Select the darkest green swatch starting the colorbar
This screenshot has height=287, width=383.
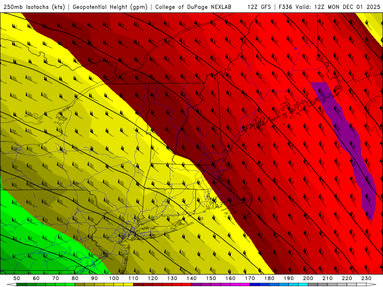[x=22, y=285]
